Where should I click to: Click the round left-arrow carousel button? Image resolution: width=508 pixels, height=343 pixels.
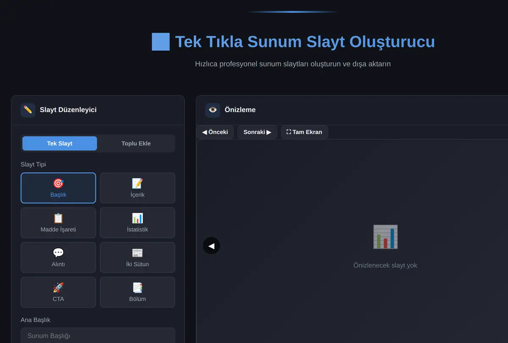(211, 246)
